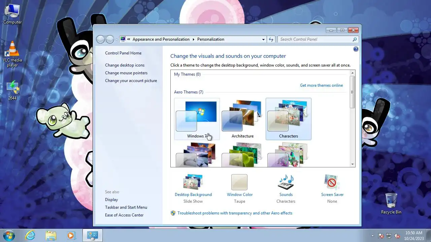Click Appearance and Personalization breadcrumb

[x=161, y=39]
